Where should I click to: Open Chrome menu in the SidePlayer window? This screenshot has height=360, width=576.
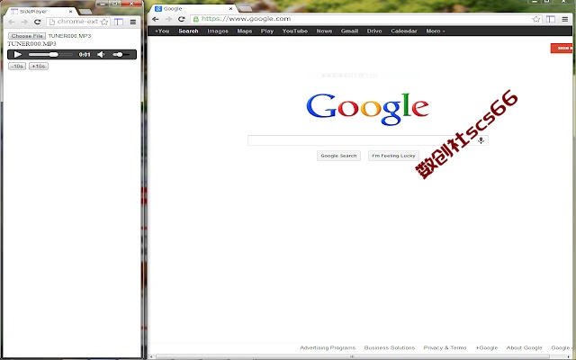(x=133, y=22)
